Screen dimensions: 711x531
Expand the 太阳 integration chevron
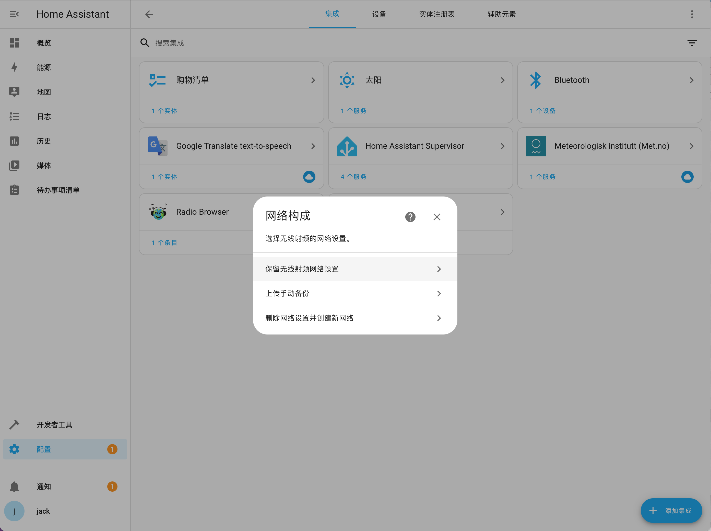[503, 80]
